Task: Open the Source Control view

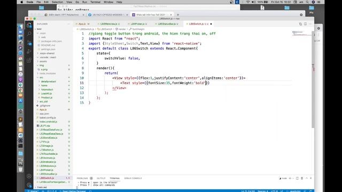Action: 29,43
